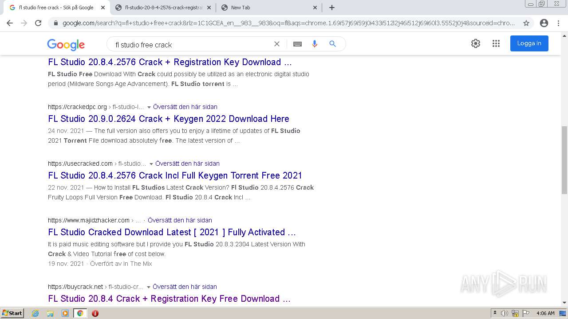Switch to the New Tab tab
The height and width of the screenshot is (319, 568).
click(269, 8)
